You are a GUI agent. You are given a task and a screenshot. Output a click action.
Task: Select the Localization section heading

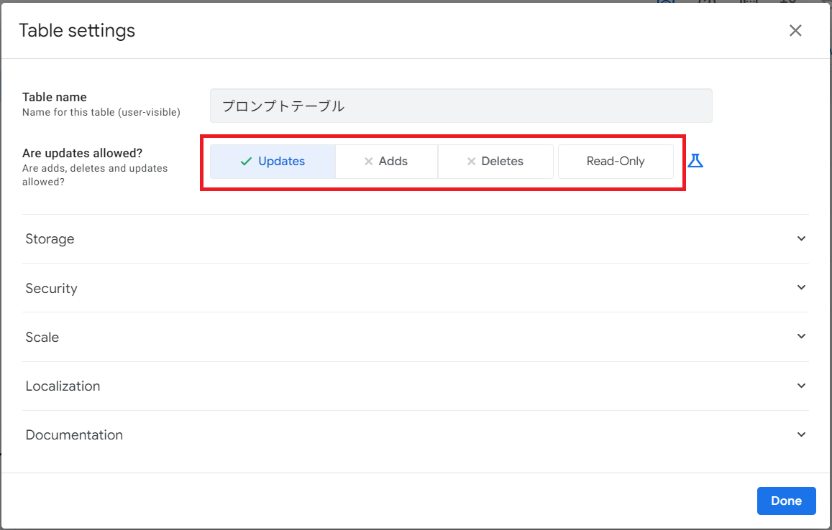coord(63,386)
